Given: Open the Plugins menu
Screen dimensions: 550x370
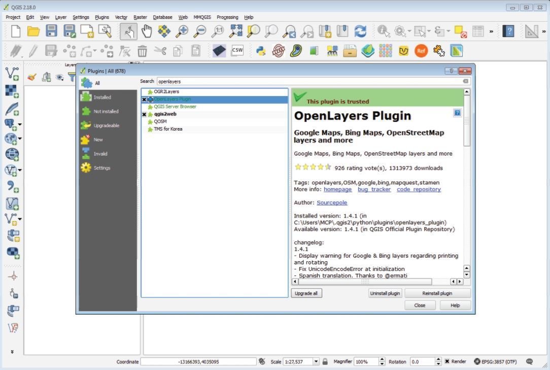Looking at the screenshot, I should [101, 17].
